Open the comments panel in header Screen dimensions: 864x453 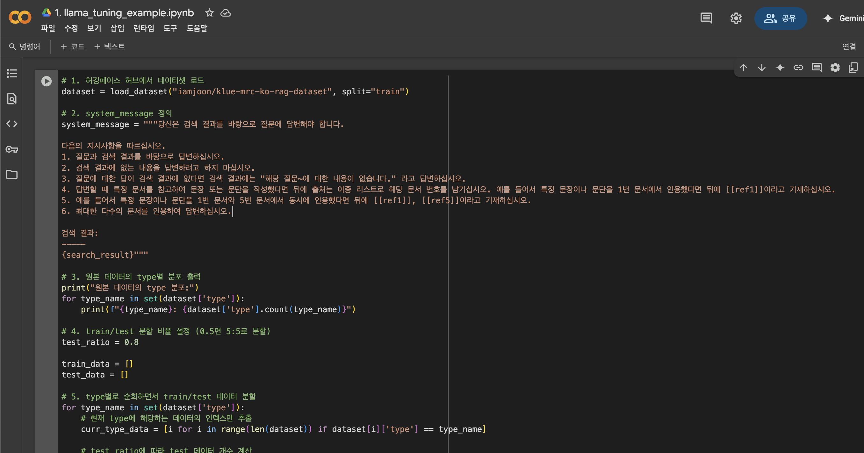coord(706,18)
